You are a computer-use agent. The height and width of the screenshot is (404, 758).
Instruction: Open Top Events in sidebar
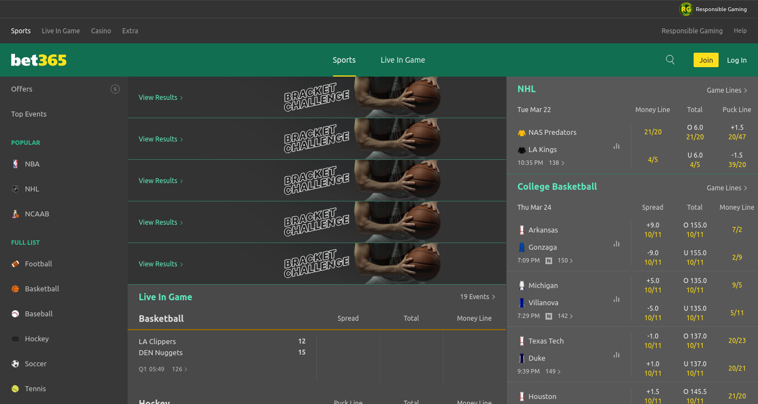point(29,114)
